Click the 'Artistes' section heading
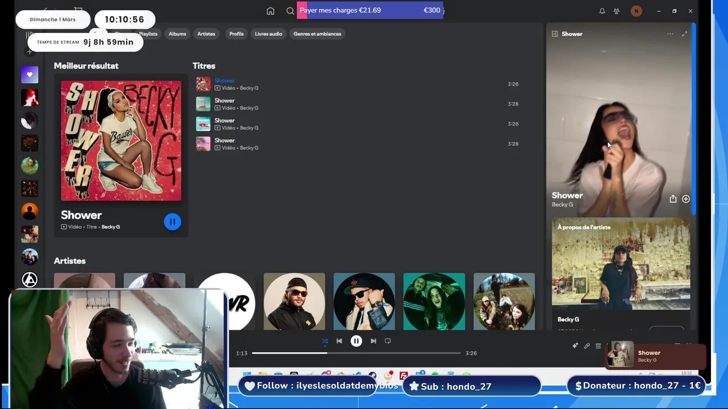Image resolution: width=728 pixels, height=409 pixels. coord(69,261)
